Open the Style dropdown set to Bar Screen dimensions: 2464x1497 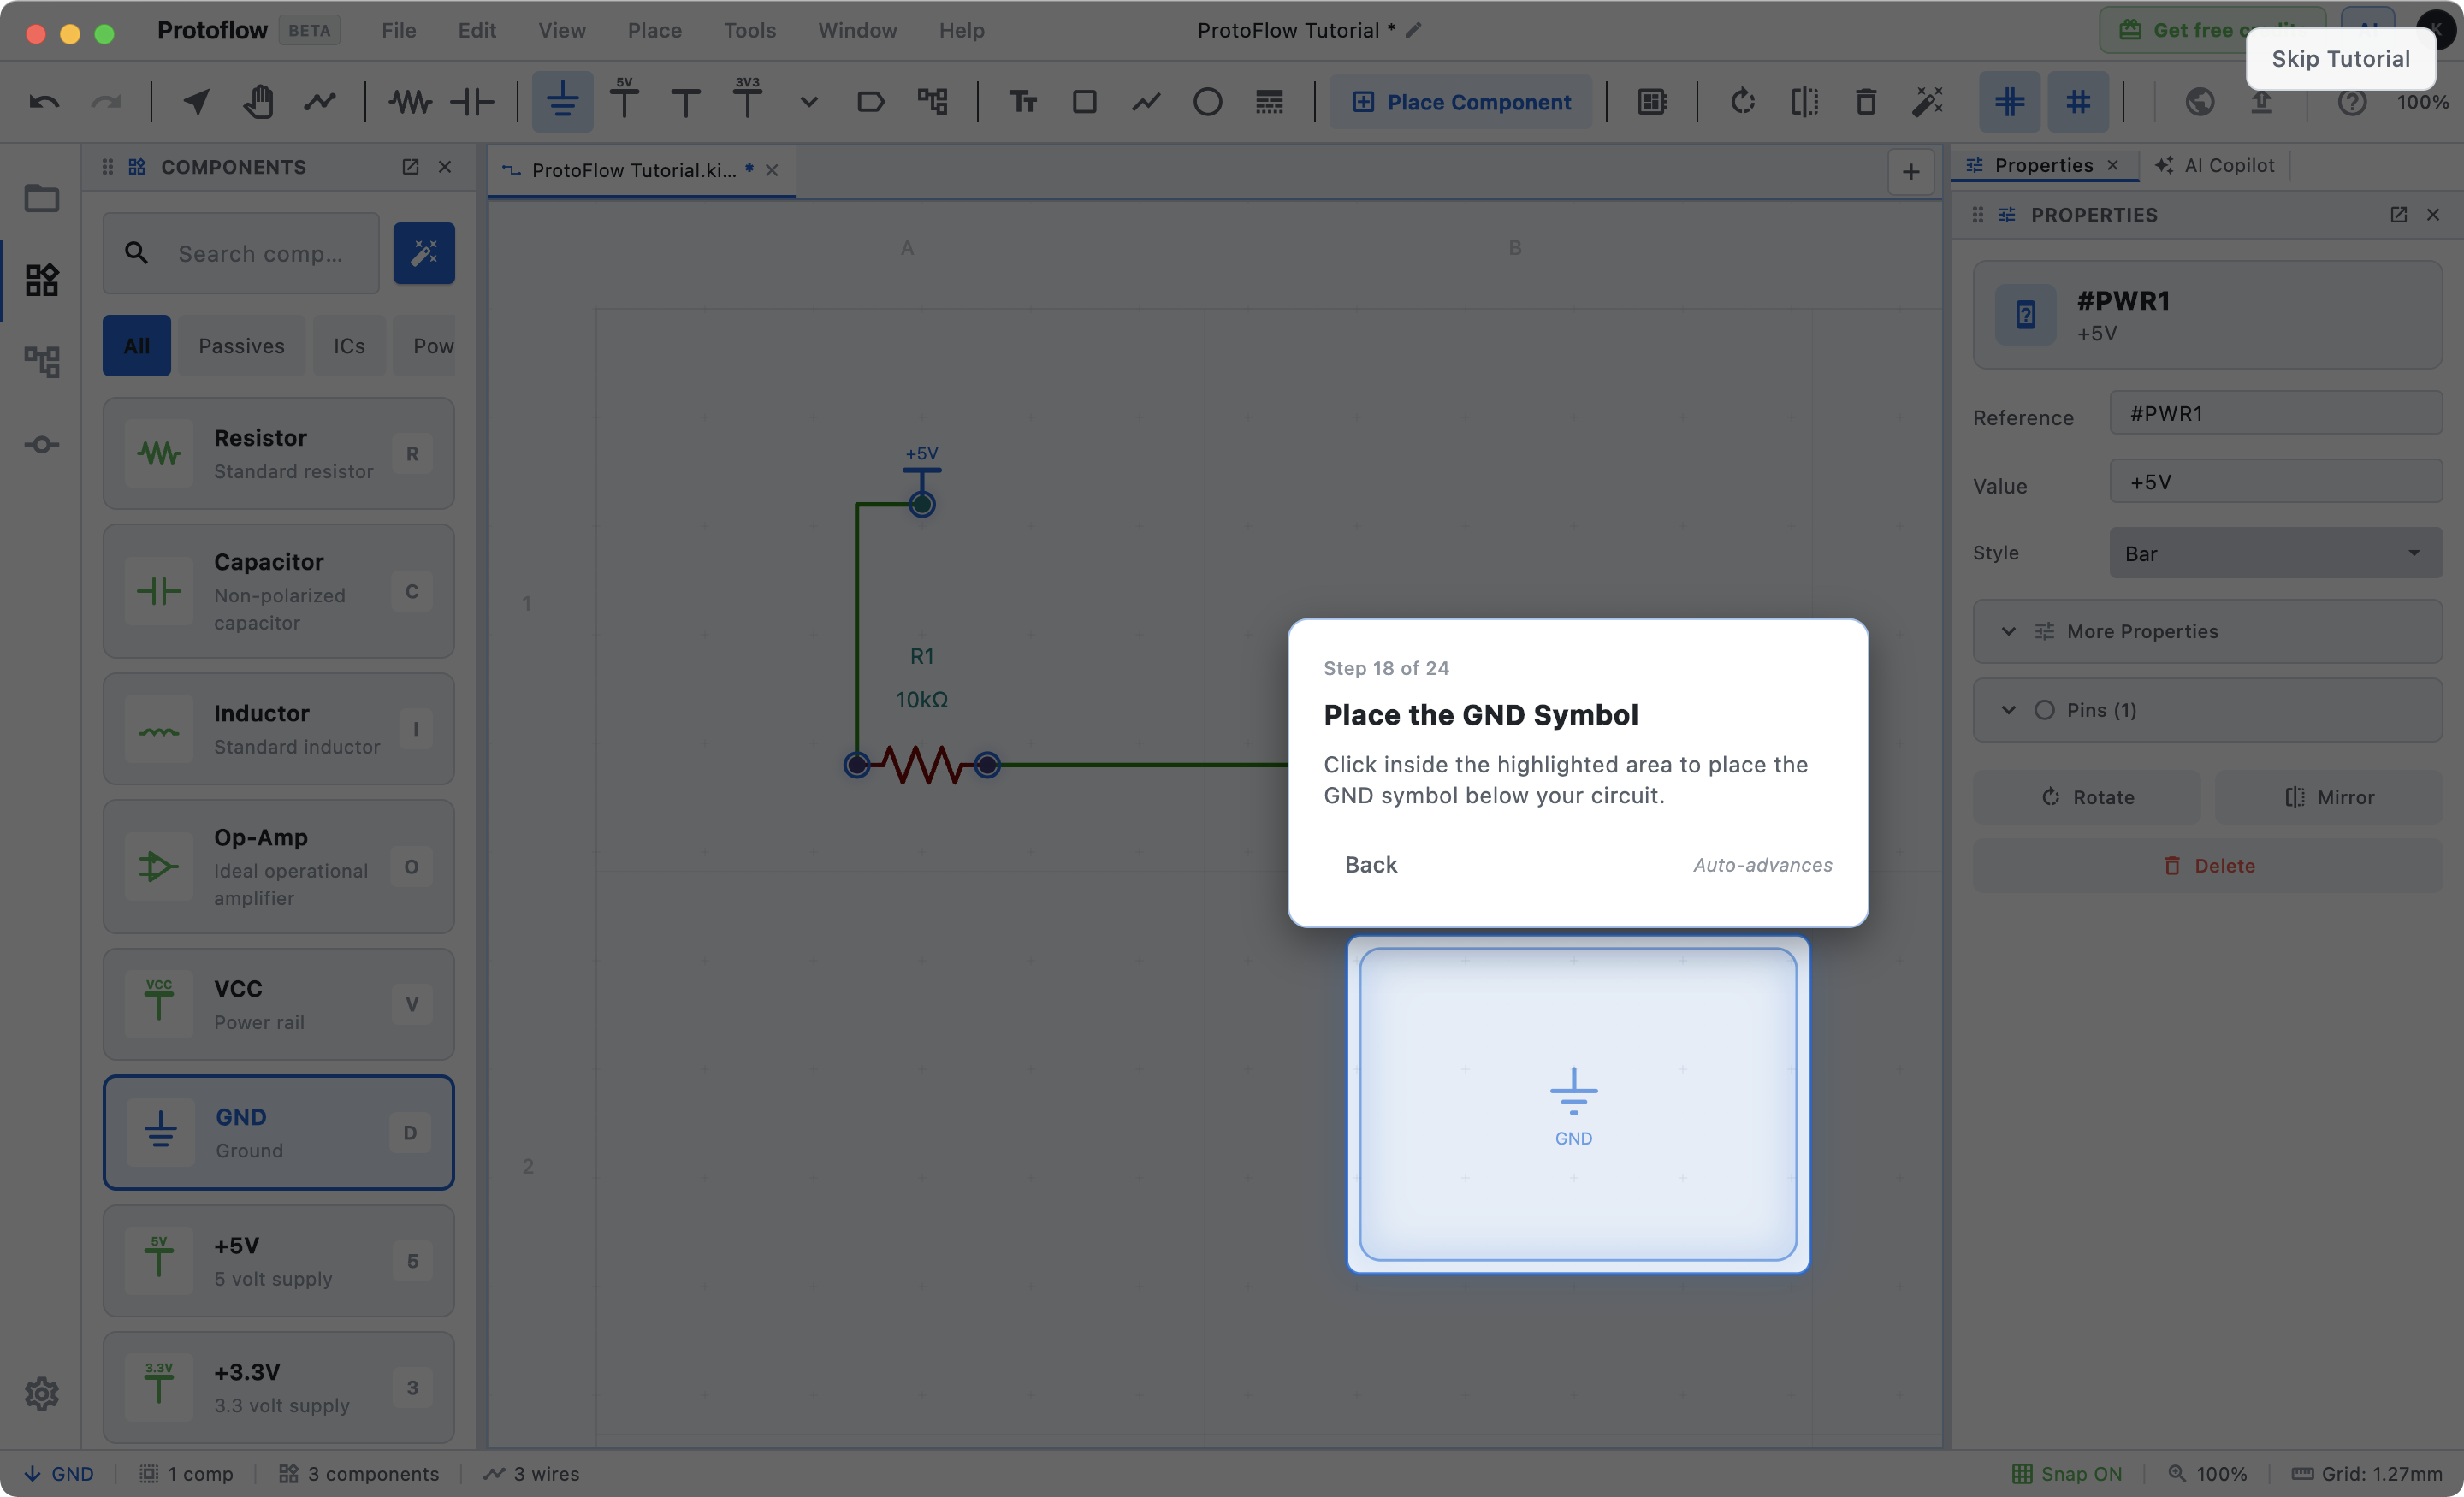(2275, 553)
